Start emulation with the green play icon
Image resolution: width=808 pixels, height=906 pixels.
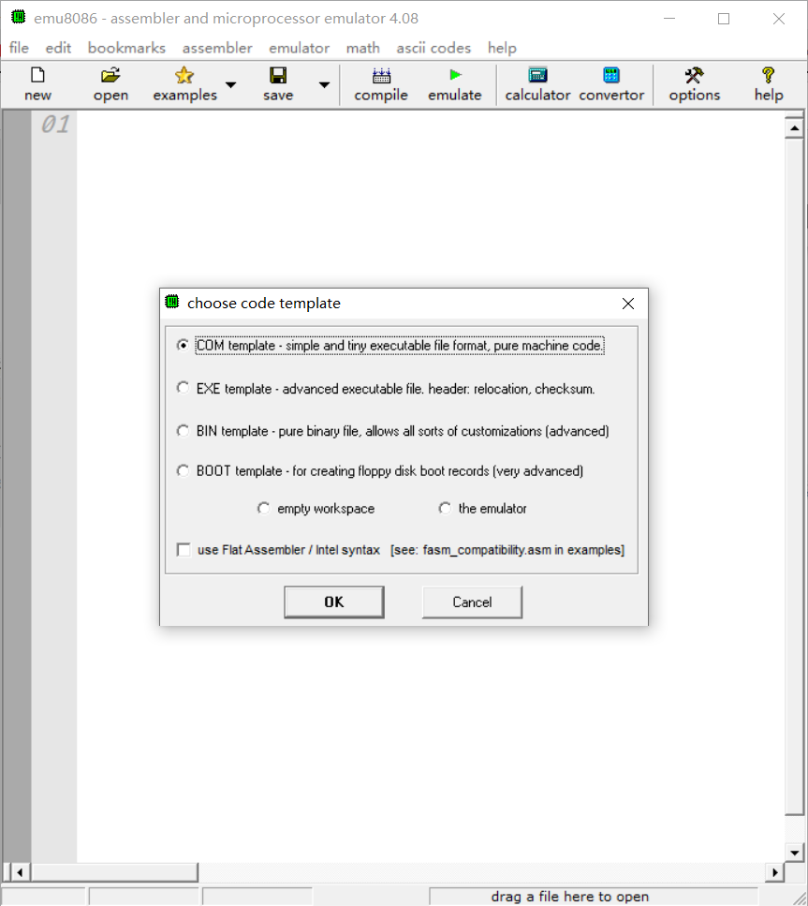pos(455,75)
